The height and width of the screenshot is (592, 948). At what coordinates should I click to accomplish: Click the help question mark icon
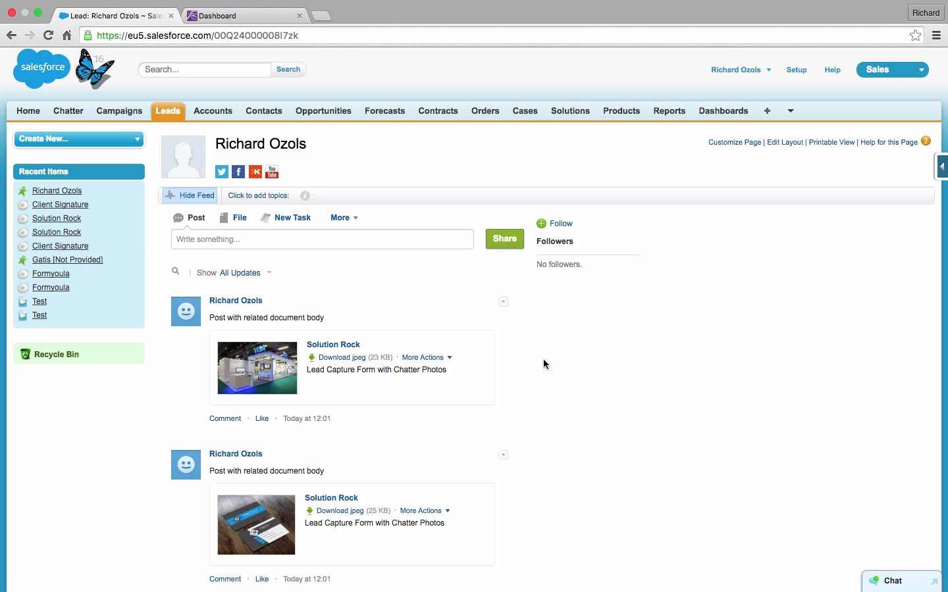(x=926, y=141)
